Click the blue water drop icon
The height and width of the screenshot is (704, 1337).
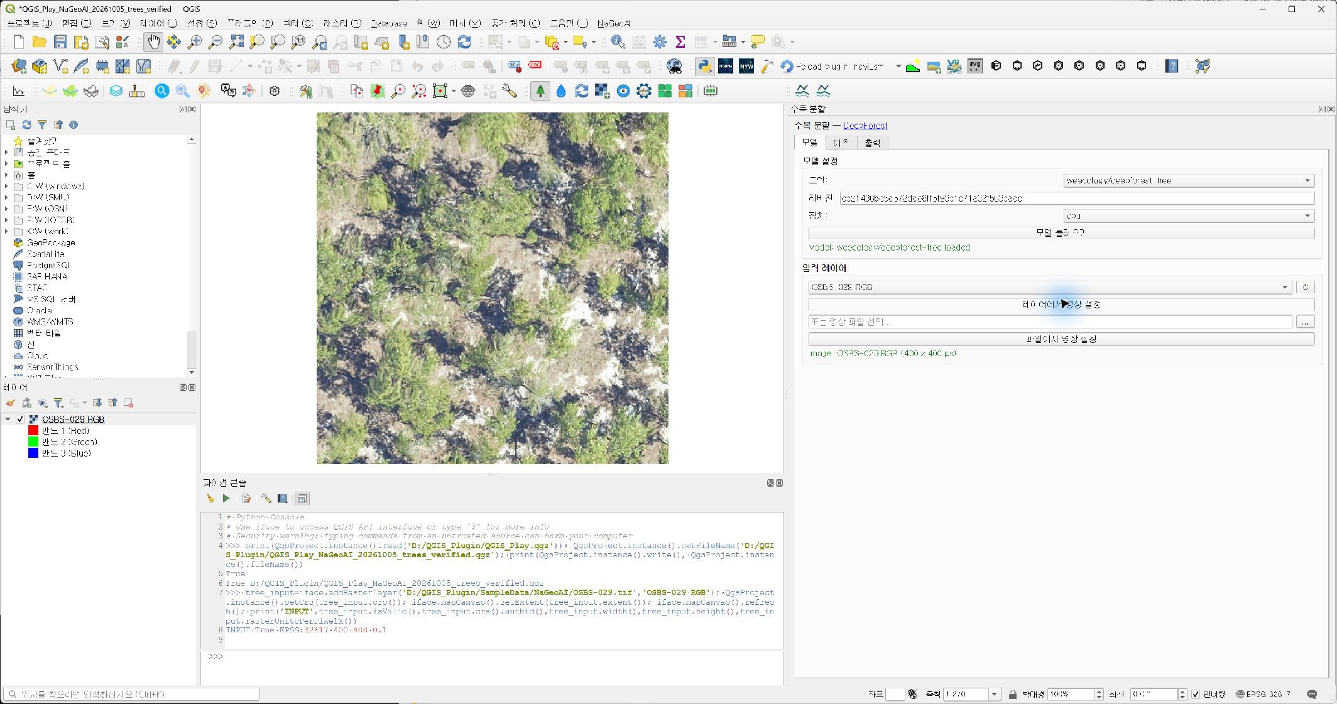coord(561,92)
